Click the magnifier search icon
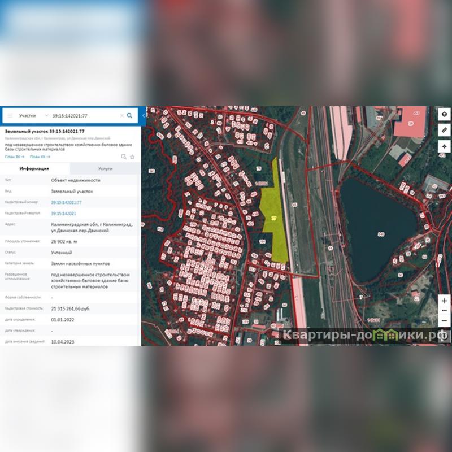The height and width of the screenshot is (452, 452). pyautogui.click(x=129, y=115)
